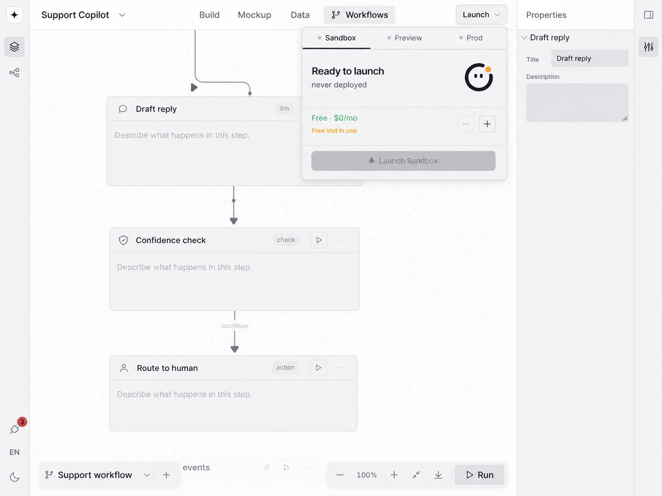
Task: Open the layers panel icon
Action: (14, 47)
